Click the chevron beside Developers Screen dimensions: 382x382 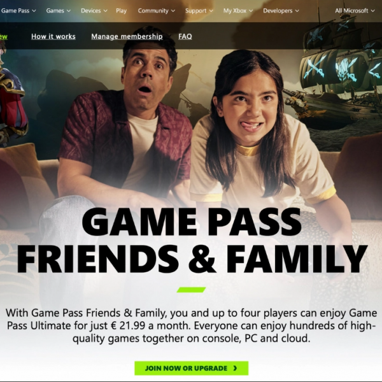pyautogui.click(x=297, y=11)
